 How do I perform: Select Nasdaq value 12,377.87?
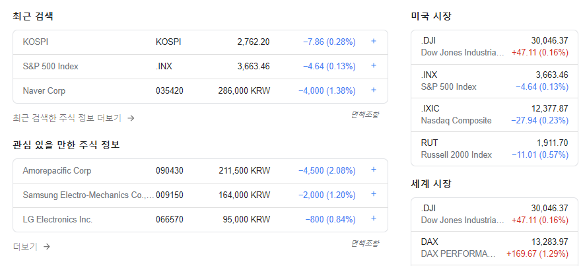coord(550,108)
